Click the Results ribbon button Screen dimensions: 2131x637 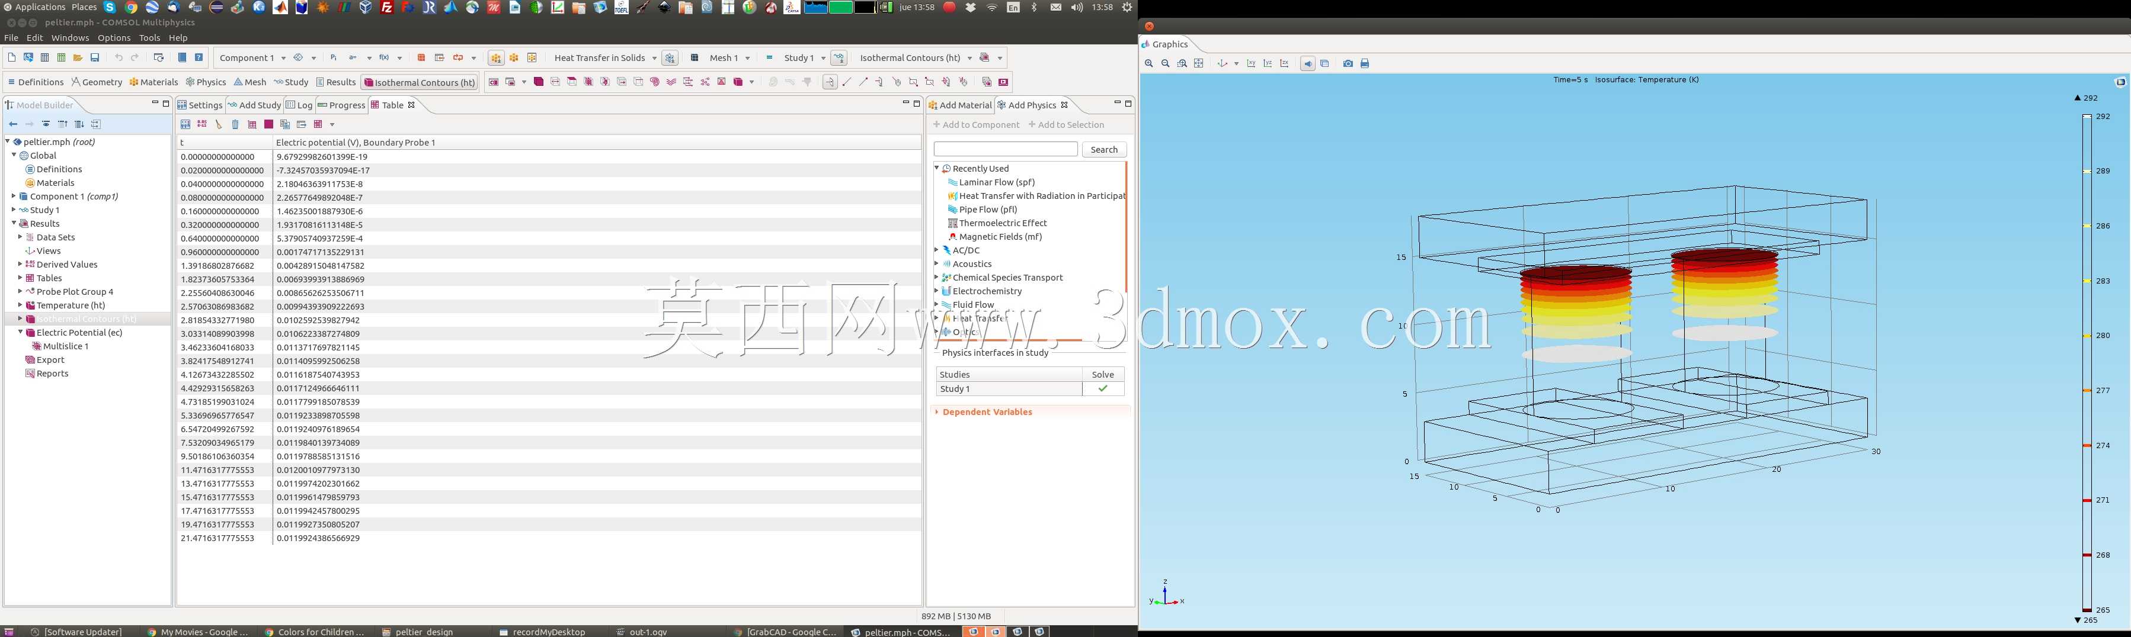pos(336,82)
